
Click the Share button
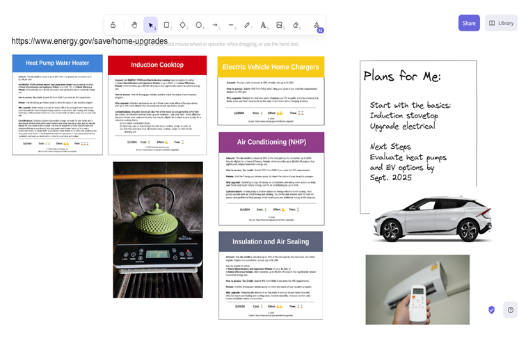[x=469, y=23]
